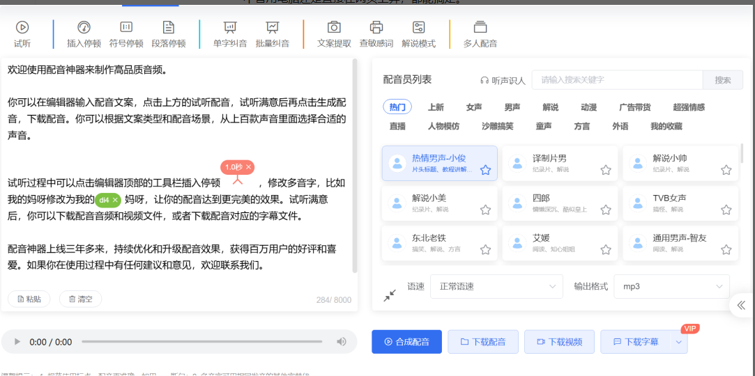Favorite 热情男声-小俊 with its star
This screenshot has height=376, width=755.
[485, 170]
